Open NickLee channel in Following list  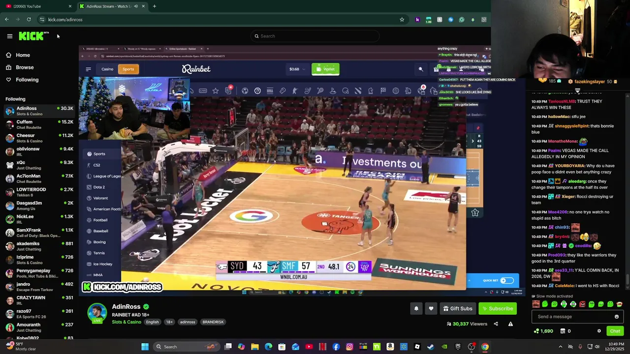click(x=39, y=219)
